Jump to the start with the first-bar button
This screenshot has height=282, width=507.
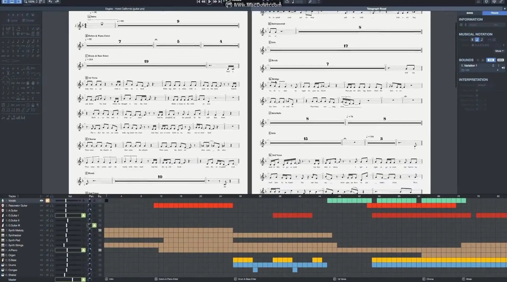(x=198, y=2)
